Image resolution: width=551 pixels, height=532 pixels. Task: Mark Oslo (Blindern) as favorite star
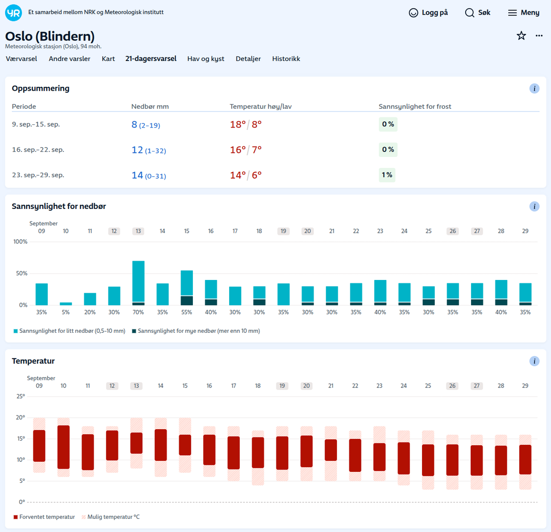point(521,36)
